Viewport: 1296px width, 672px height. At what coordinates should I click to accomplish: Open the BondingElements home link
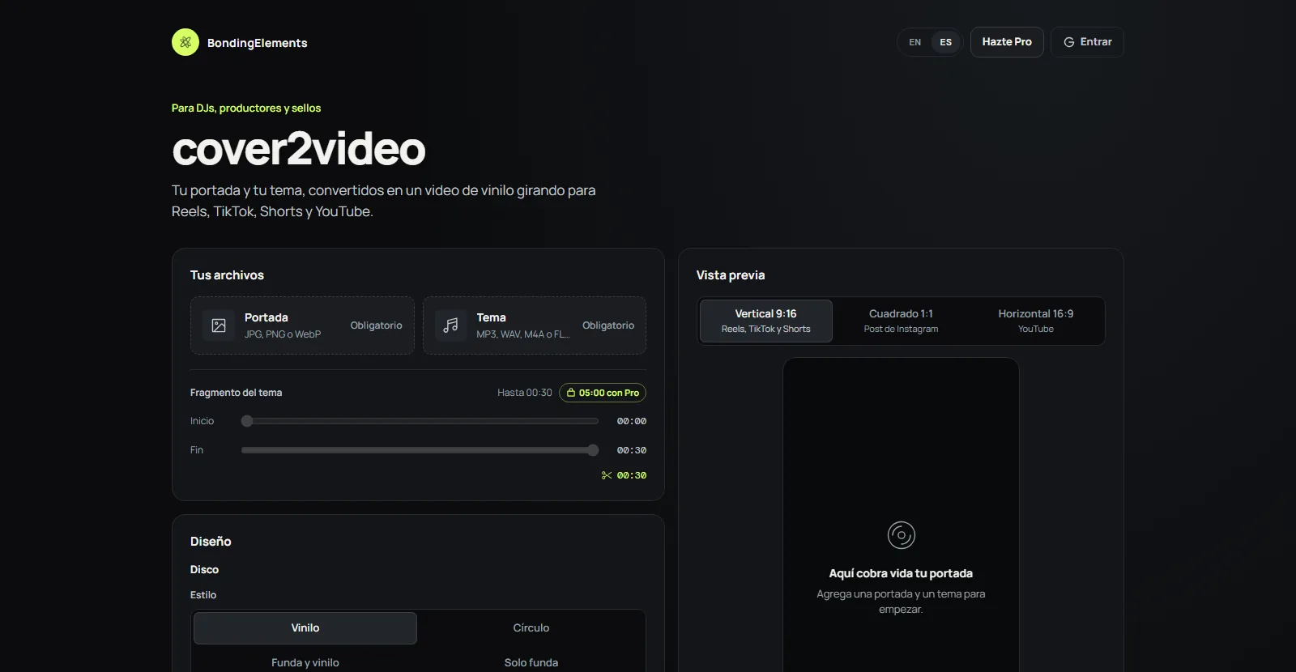(x=240, y=42)
